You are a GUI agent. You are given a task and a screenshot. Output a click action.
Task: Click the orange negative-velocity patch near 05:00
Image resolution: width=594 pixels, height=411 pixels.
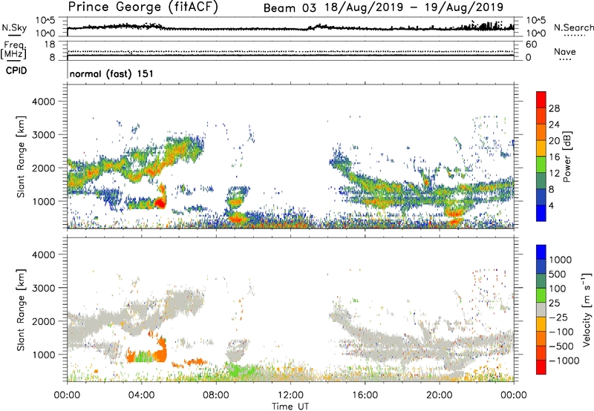162,350
